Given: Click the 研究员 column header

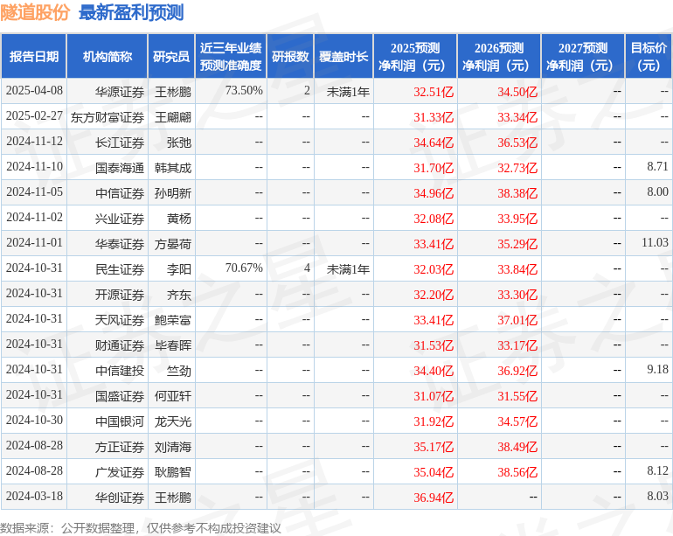Looking at the screenshot, I should pyautogui.click(x=171, y=56).
